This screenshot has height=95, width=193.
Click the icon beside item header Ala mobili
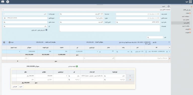pyautogui.click(x=156, y=42)
